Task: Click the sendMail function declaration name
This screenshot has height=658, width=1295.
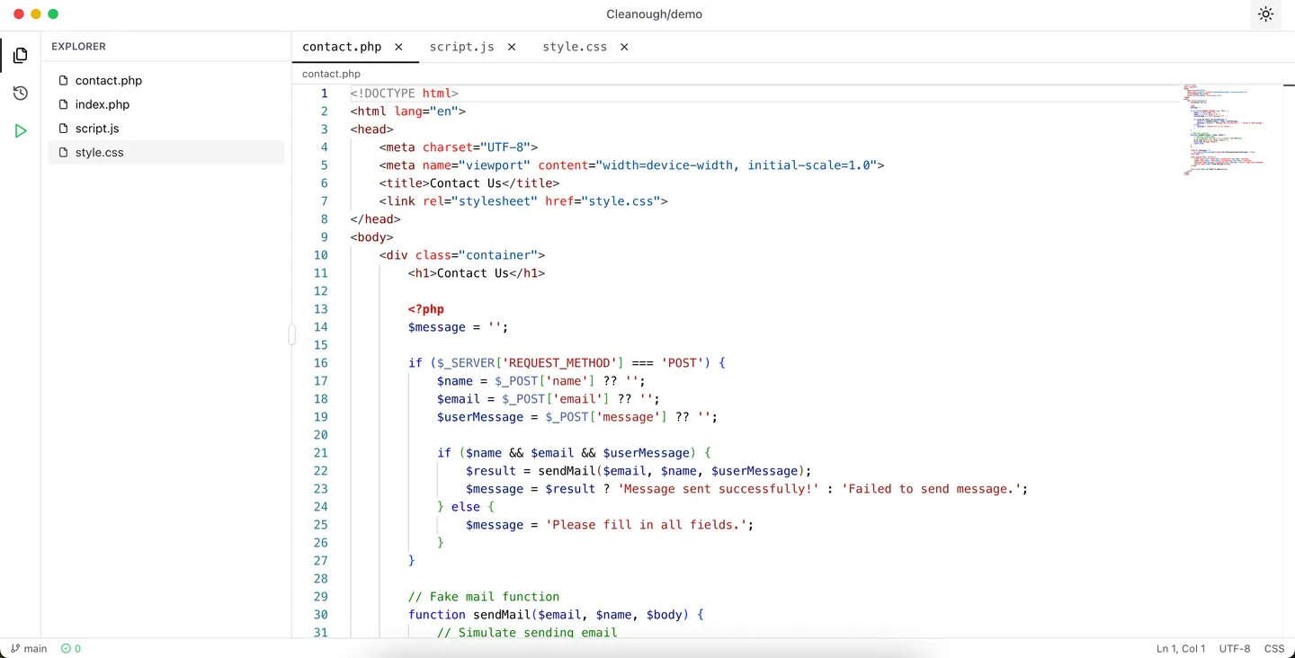Action: (x=502, y=615)
